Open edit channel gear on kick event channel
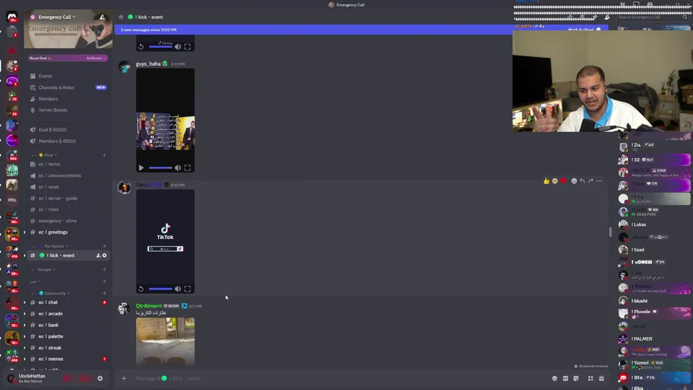Image resolution: width=693 pixels, height=390 pixels. coord(104,255)
